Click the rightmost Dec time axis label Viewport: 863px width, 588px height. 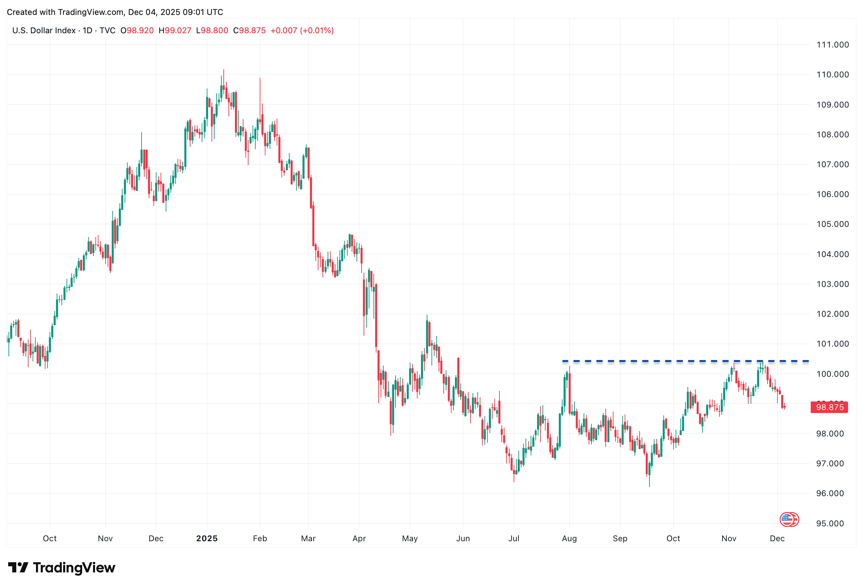coord(777,538)
